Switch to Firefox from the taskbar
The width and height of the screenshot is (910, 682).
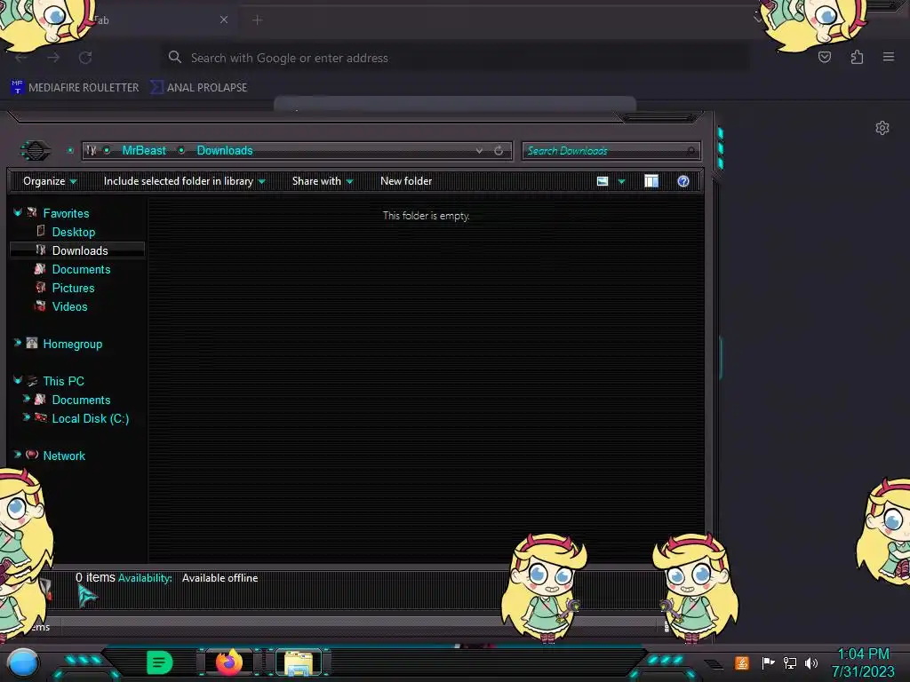click(228, 662)
